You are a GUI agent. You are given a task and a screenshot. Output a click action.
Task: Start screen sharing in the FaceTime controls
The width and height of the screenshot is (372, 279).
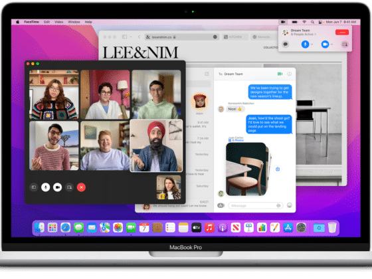click(69, 187)
